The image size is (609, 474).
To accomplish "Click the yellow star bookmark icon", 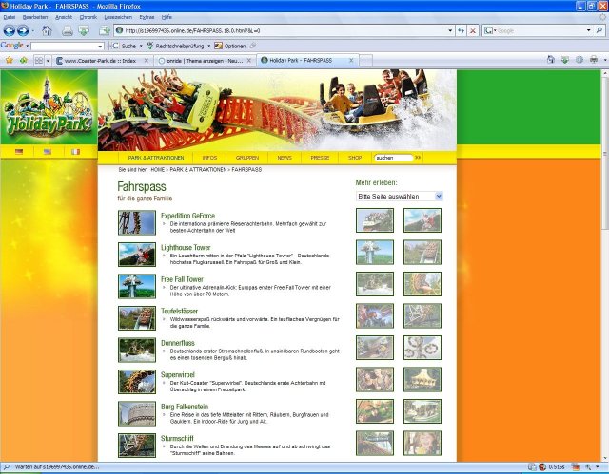I will pos(10,60).
